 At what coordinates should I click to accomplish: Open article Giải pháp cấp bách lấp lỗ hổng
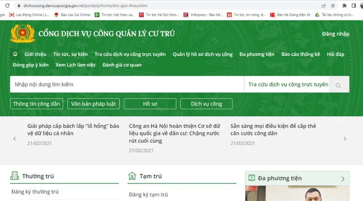coord(73,130)
